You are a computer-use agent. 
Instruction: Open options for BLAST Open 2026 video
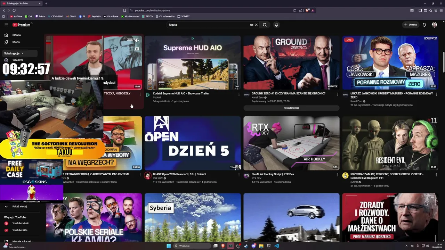(x=239, y=175)
